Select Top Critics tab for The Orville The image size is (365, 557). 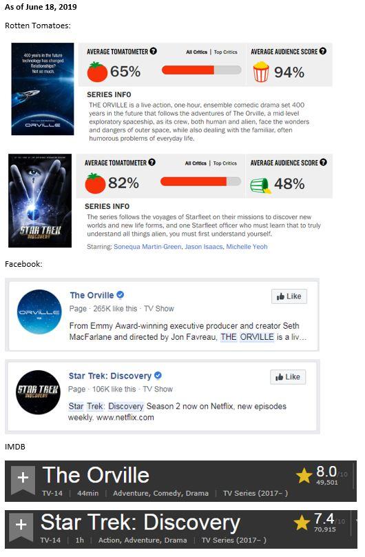pyautogui.click(x=226, y=52)
